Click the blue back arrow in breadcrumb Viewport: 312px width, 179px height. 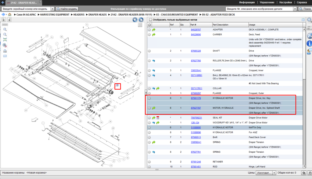(3, 15)
